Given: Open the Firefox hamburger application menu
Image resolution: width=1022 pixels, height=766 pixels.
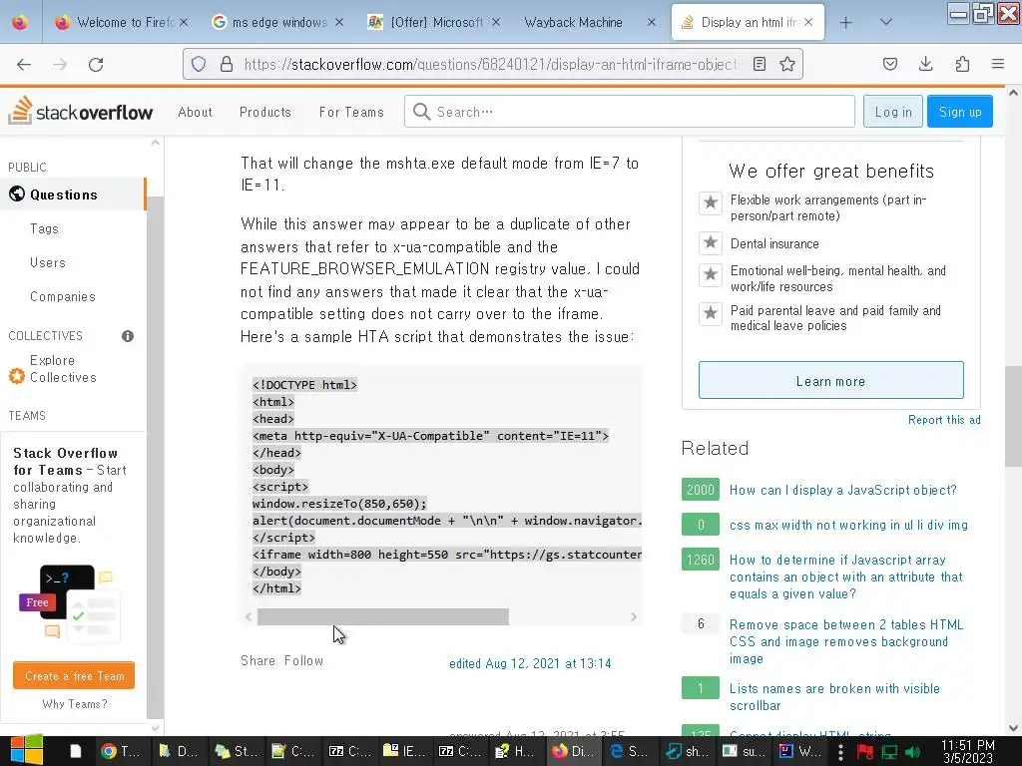Looking at the screenshot, I should click(x=998, y=64).
